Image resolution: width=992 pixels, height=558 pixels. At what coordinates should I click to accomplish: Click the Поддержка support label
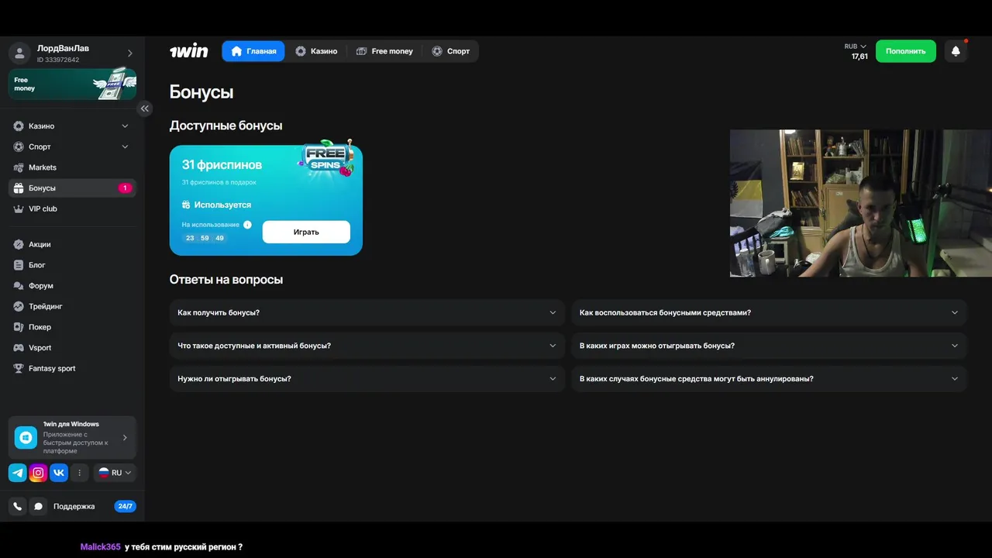74,506
